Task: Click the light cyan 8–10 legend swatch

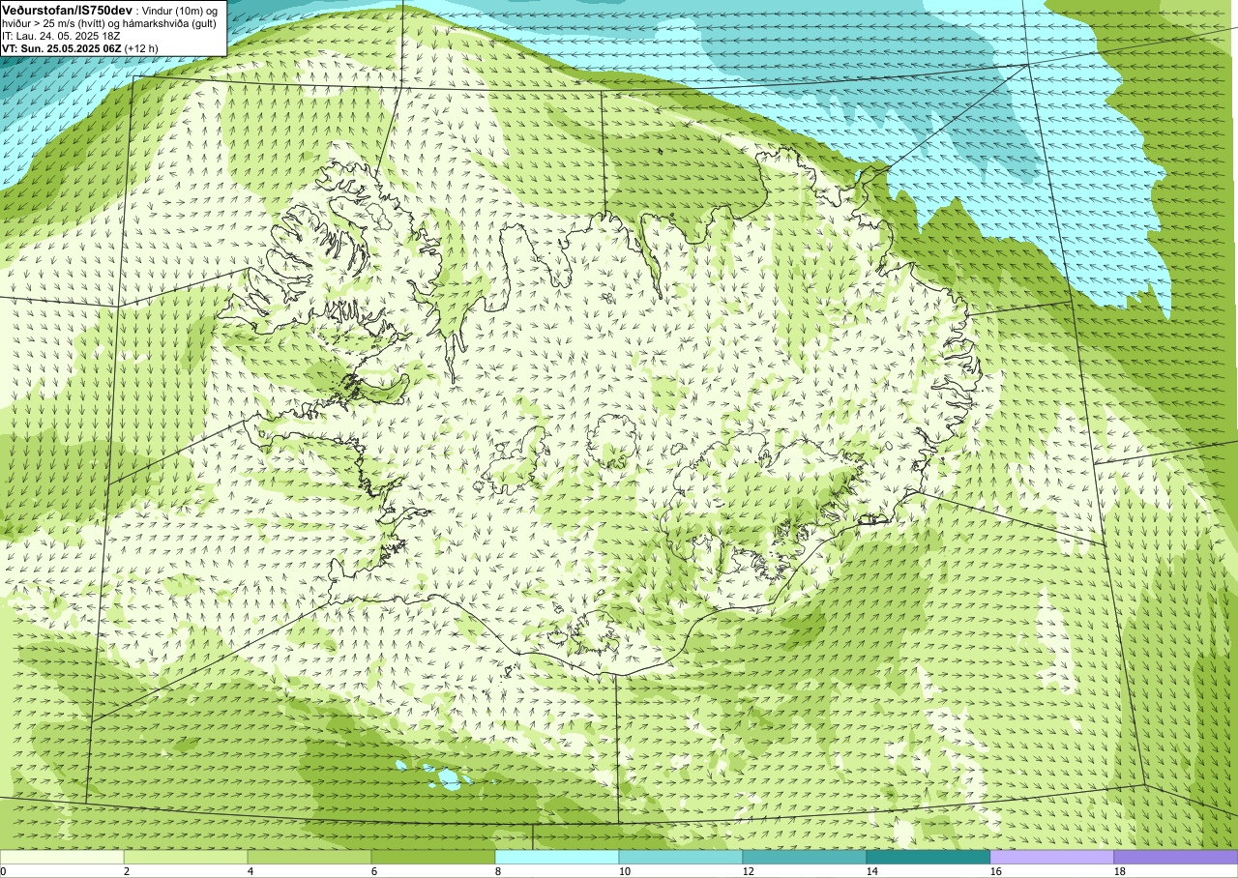Action: click(x=557, y=857)
